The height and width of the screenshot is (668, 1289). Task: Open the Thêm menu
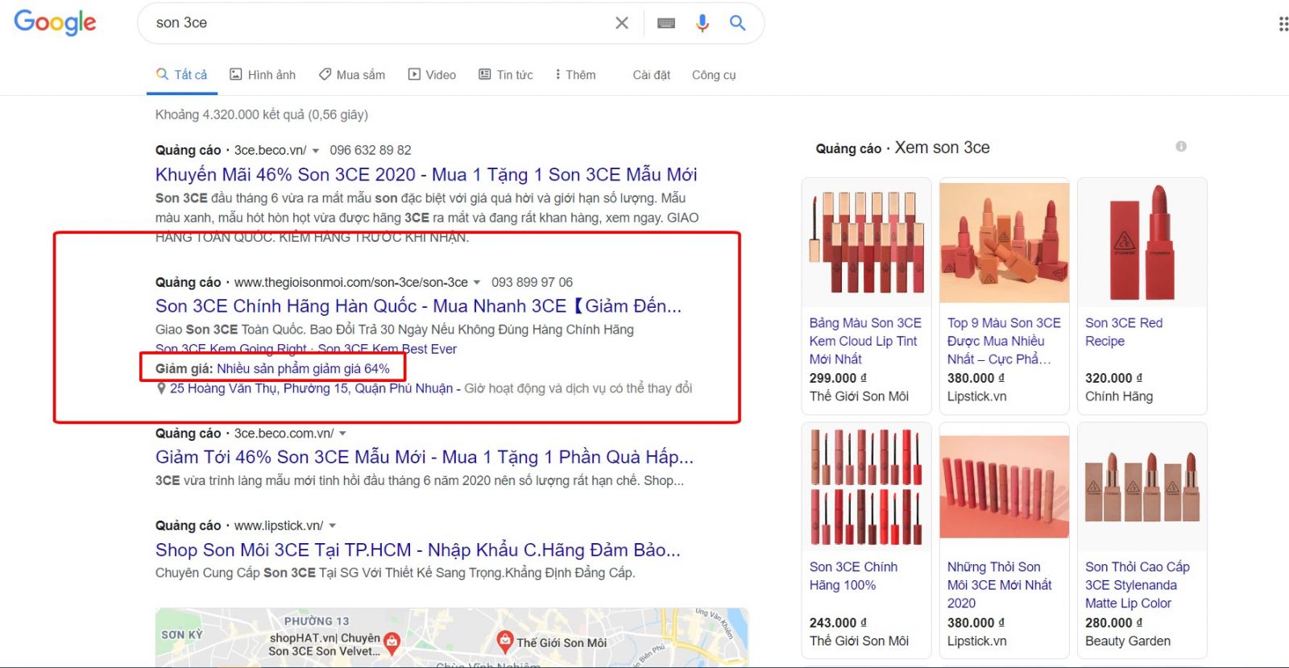(x=575, y=75)
